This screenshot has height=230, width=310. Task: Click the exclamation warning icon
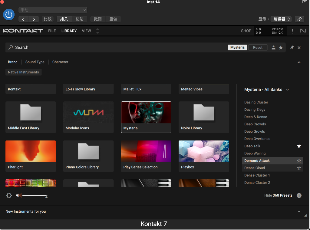click(x=292, y=31)
